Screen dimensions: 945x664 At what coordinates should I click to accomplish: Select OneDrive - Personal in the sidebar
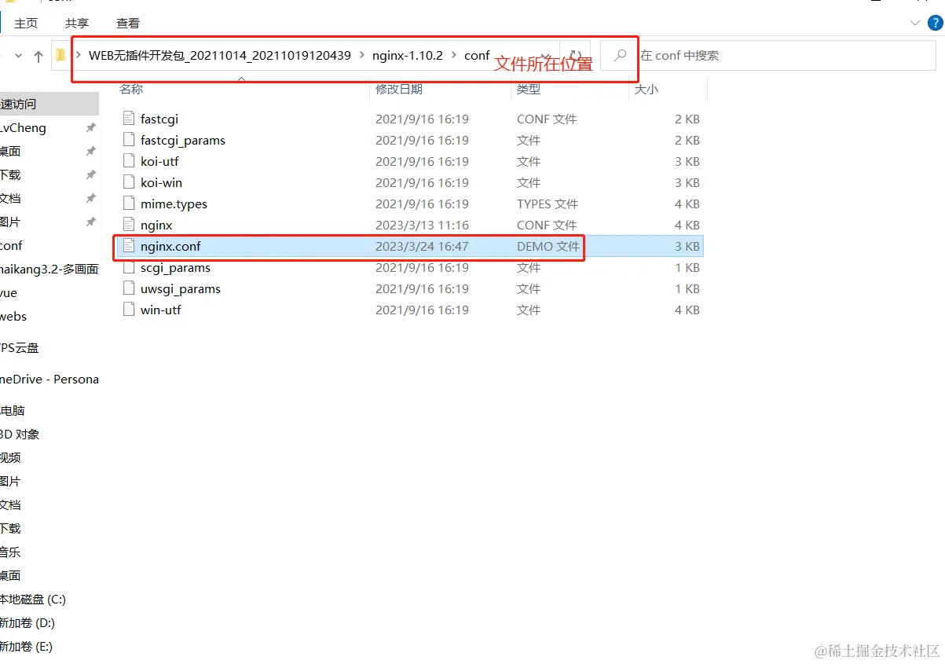(x=49, y=379)
